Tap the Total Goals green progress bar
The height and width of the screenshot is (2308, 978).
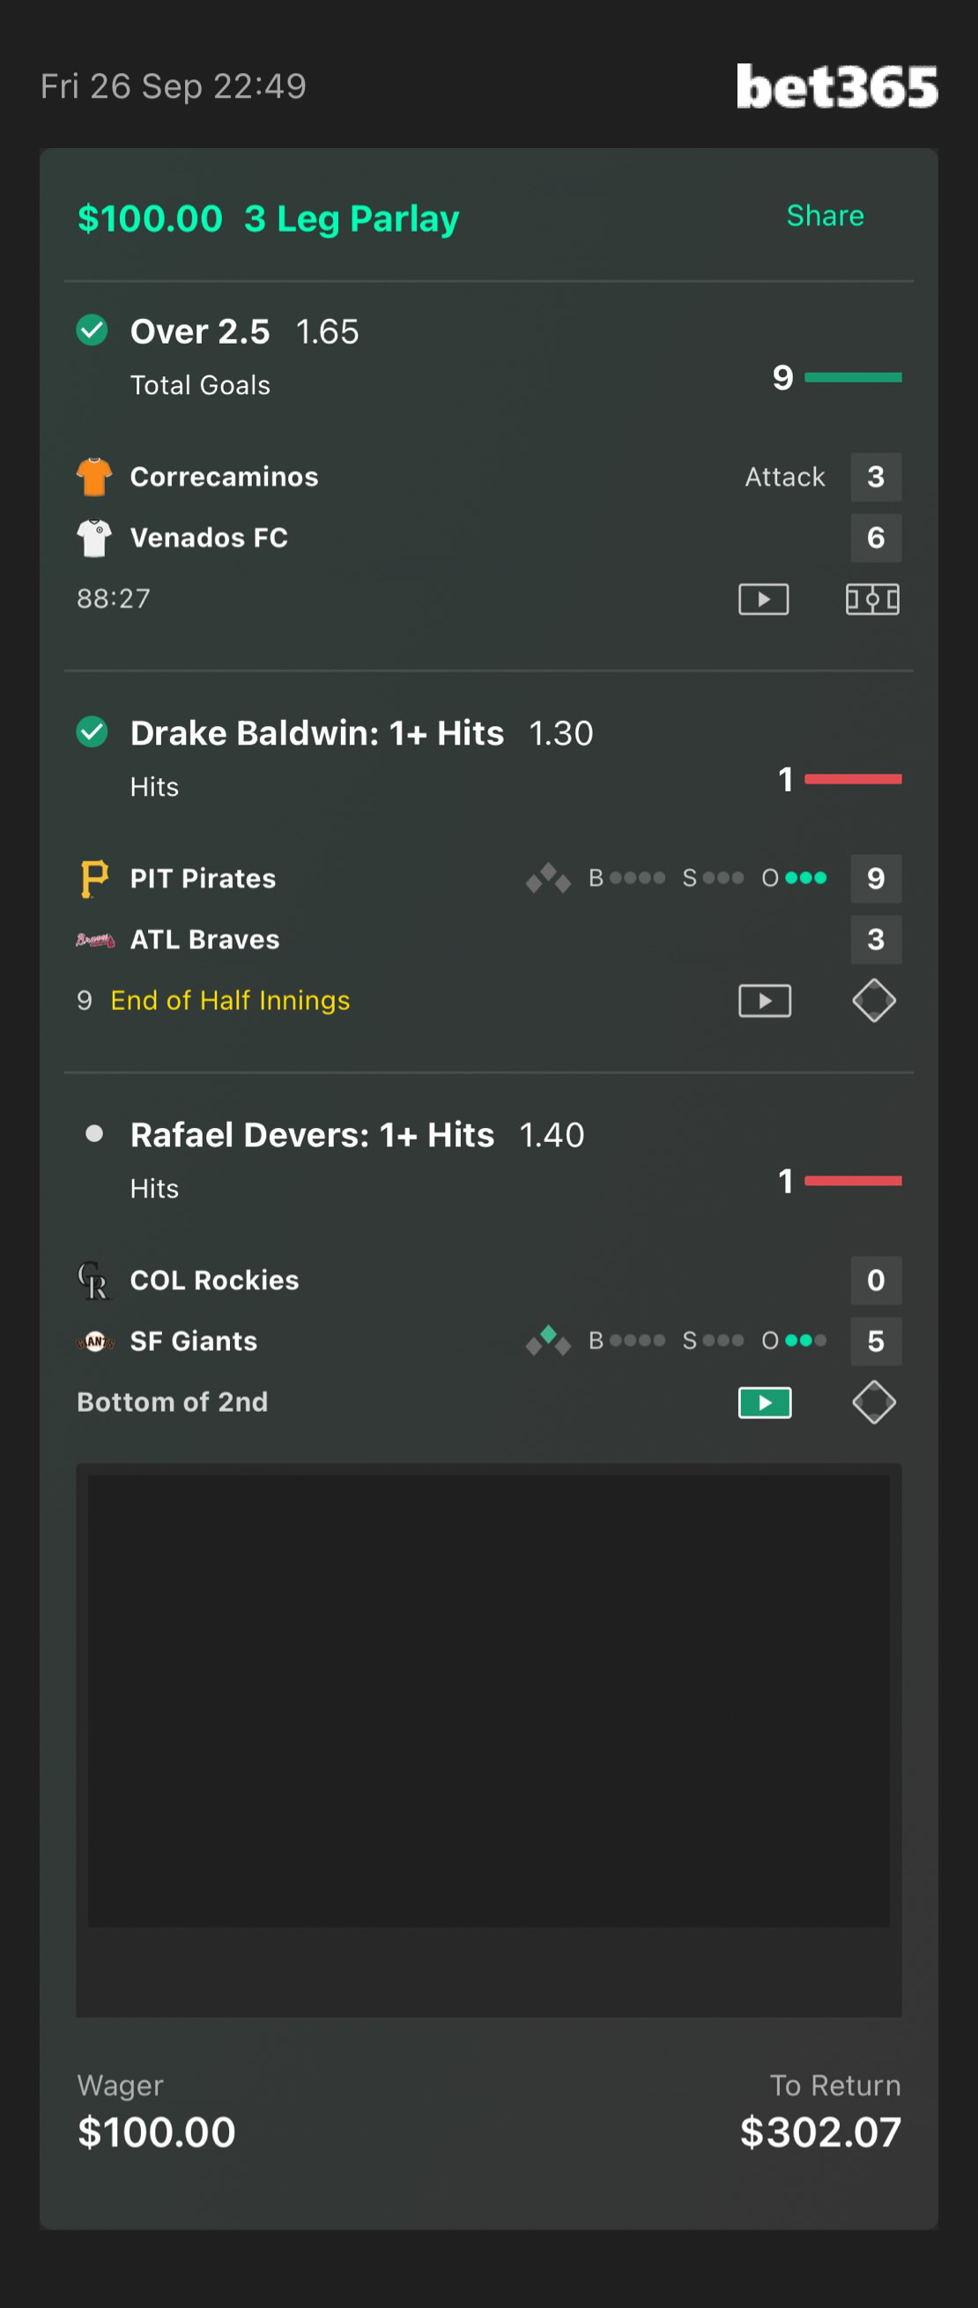[x=853, y=377]
